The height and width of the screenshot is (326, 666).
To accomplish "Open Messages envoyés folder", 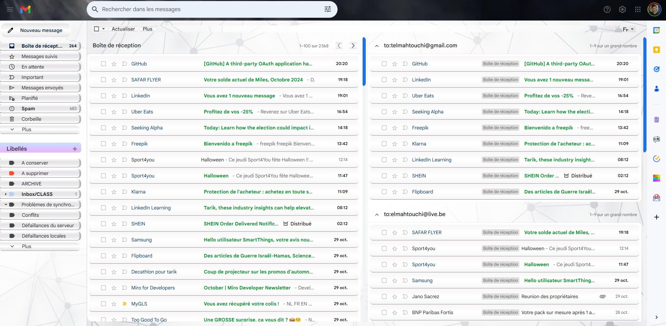I will pyautogui.click(x=41, y=88).
